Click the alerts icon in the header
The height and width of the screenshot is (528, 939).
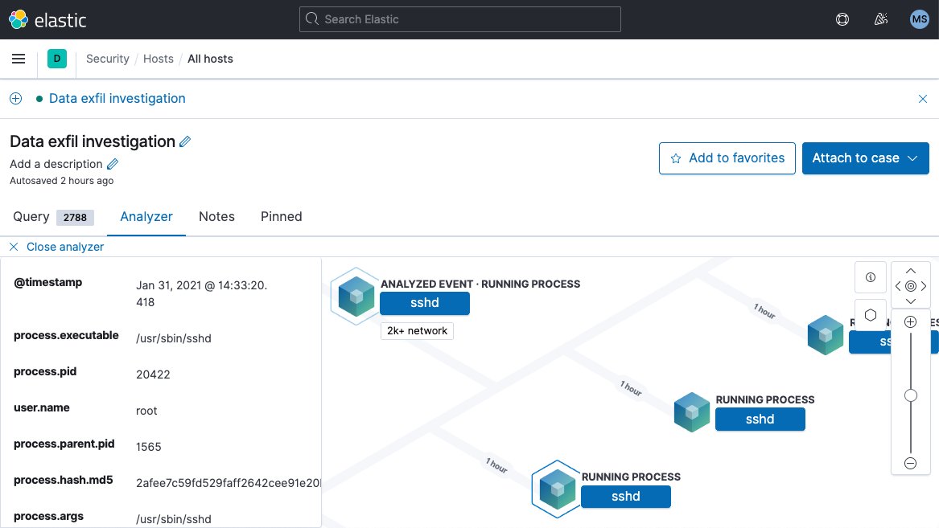click(x=881, y=18)
